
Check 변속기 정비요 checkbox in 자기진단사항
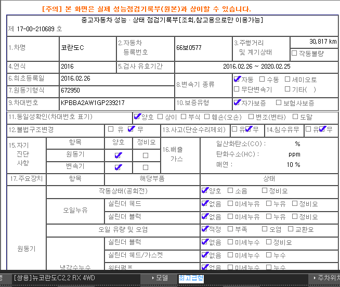point(146,167)
